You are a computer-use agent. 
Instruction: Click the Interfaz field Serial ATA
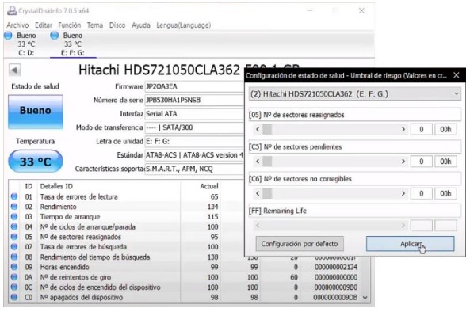194,114
